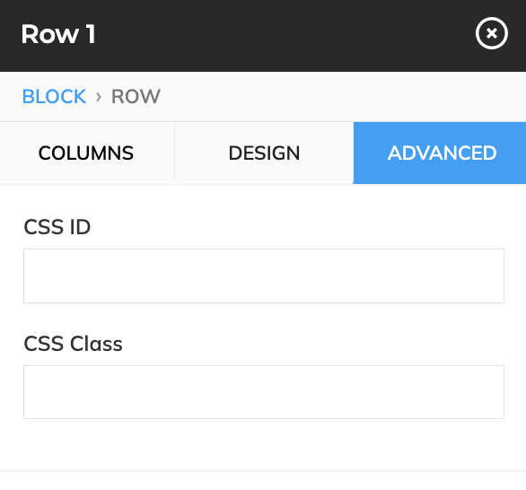Focus the CSS ID input field
526x490 pixels.
coord(264,276)
